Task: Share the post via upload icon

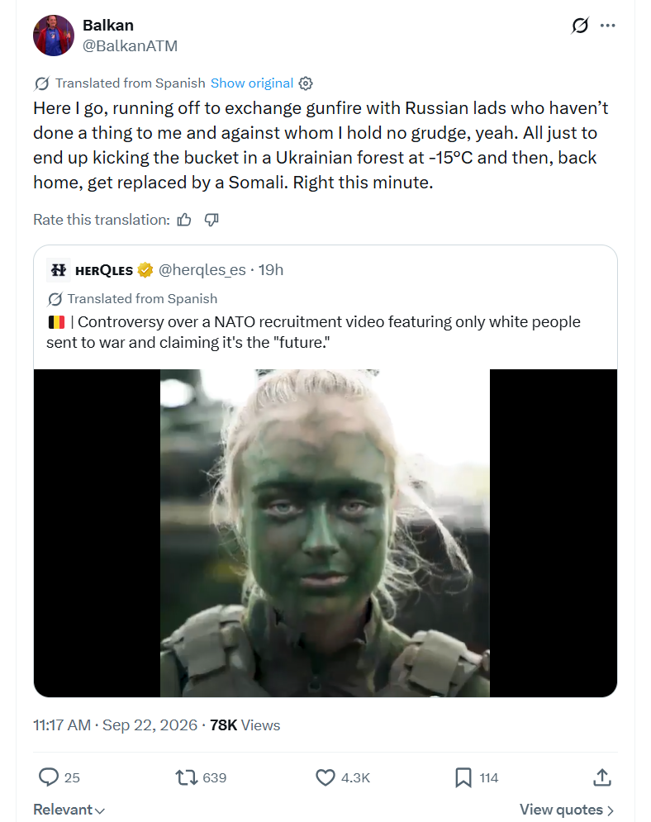Action: pyautogui.click(x=602, y=777)
